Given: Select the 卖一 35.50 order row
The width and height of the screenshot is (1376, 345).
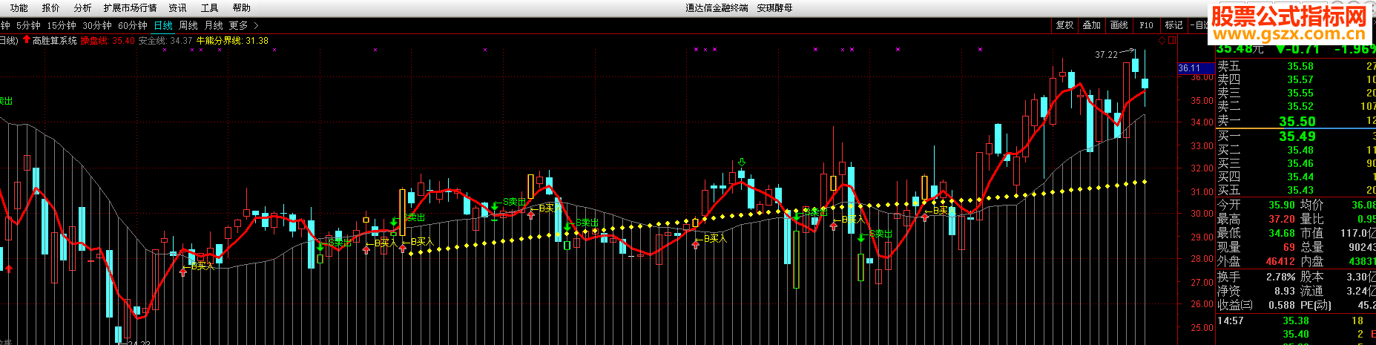Looking at the screenshot, I should pos(1296,121).
